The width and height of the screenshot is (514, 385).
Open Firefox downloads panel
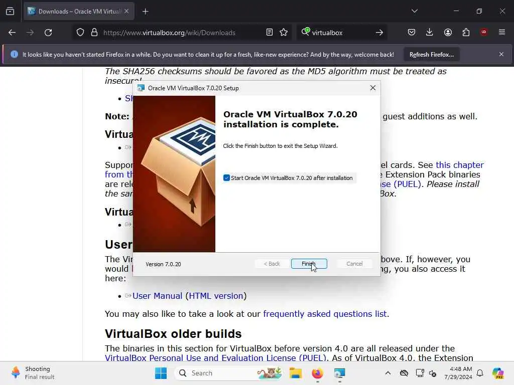coord(430,32)
